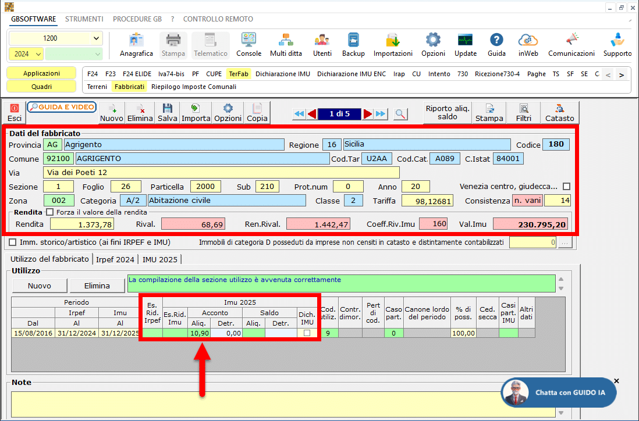
Task: Open the ... button for category D immobili
Action: click(565, 242)
